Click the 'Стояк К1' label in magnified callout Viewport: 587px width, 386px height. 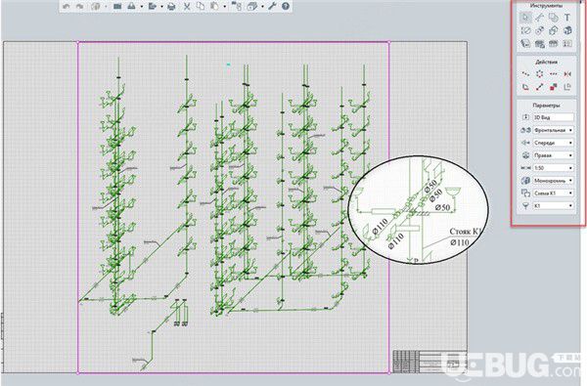point(465,232)
